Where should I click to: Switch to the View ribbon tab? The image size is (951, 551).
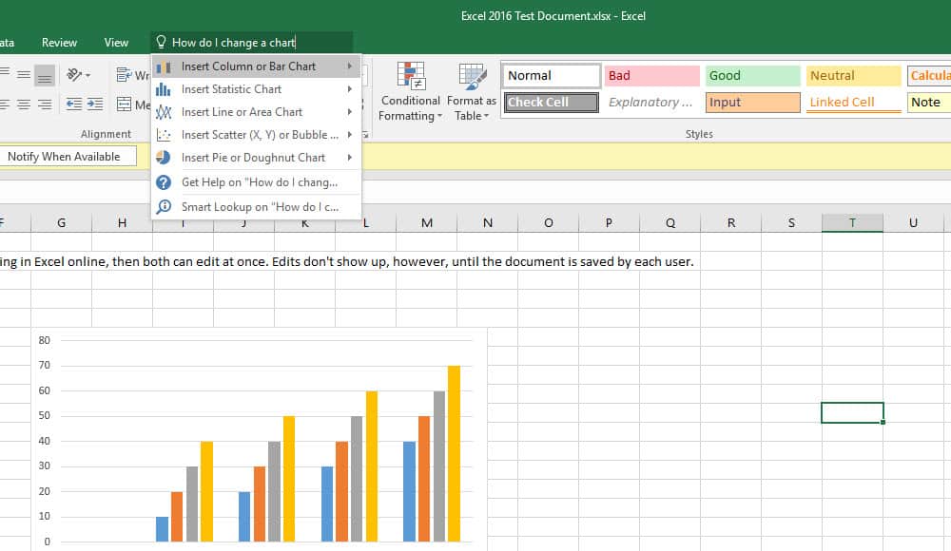pyautogui.click(x=116, y=43)
